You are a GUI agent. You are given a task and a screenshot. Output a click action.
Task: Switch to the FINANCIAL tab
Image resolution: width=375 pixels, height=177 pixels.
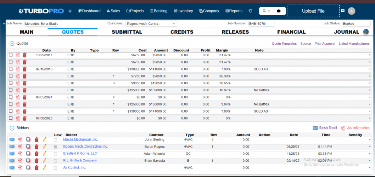(291, 32)
